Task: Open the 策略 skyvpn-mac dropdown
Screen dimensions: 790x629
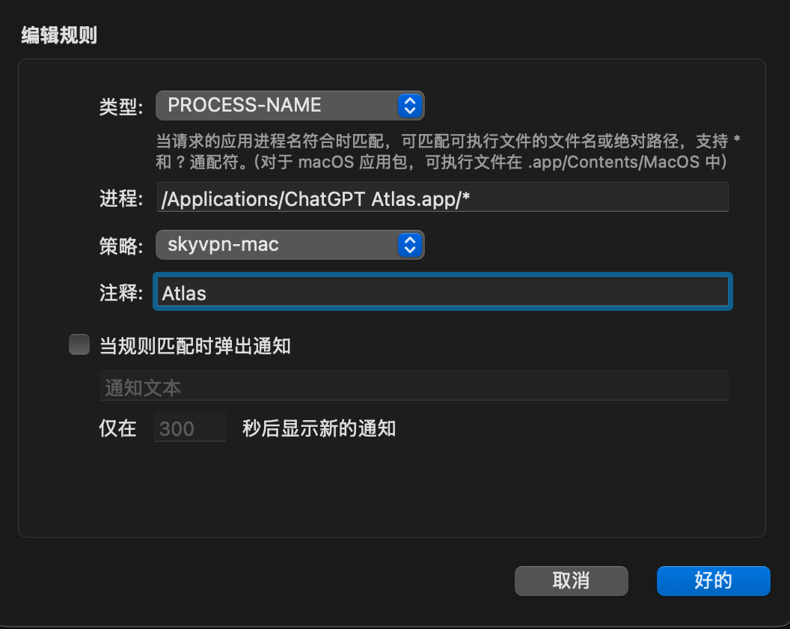Action: pyautogui.click(x=277, y=244)
